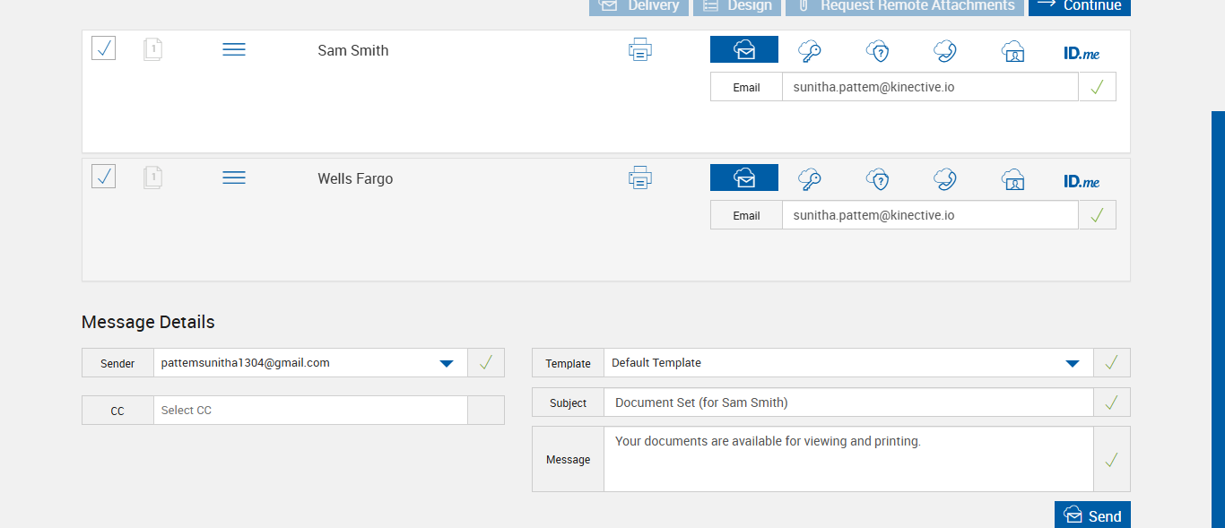Choose ID.me verification for Sam Smith
The image size is (1225, 528).
[x=1081, y=53]
